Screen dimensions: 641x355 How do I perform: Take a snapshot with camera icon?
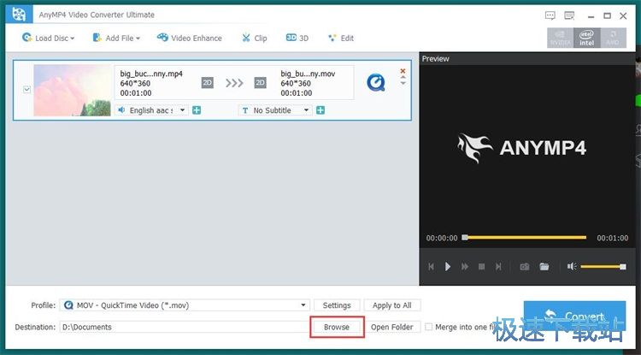coord(525,267)
